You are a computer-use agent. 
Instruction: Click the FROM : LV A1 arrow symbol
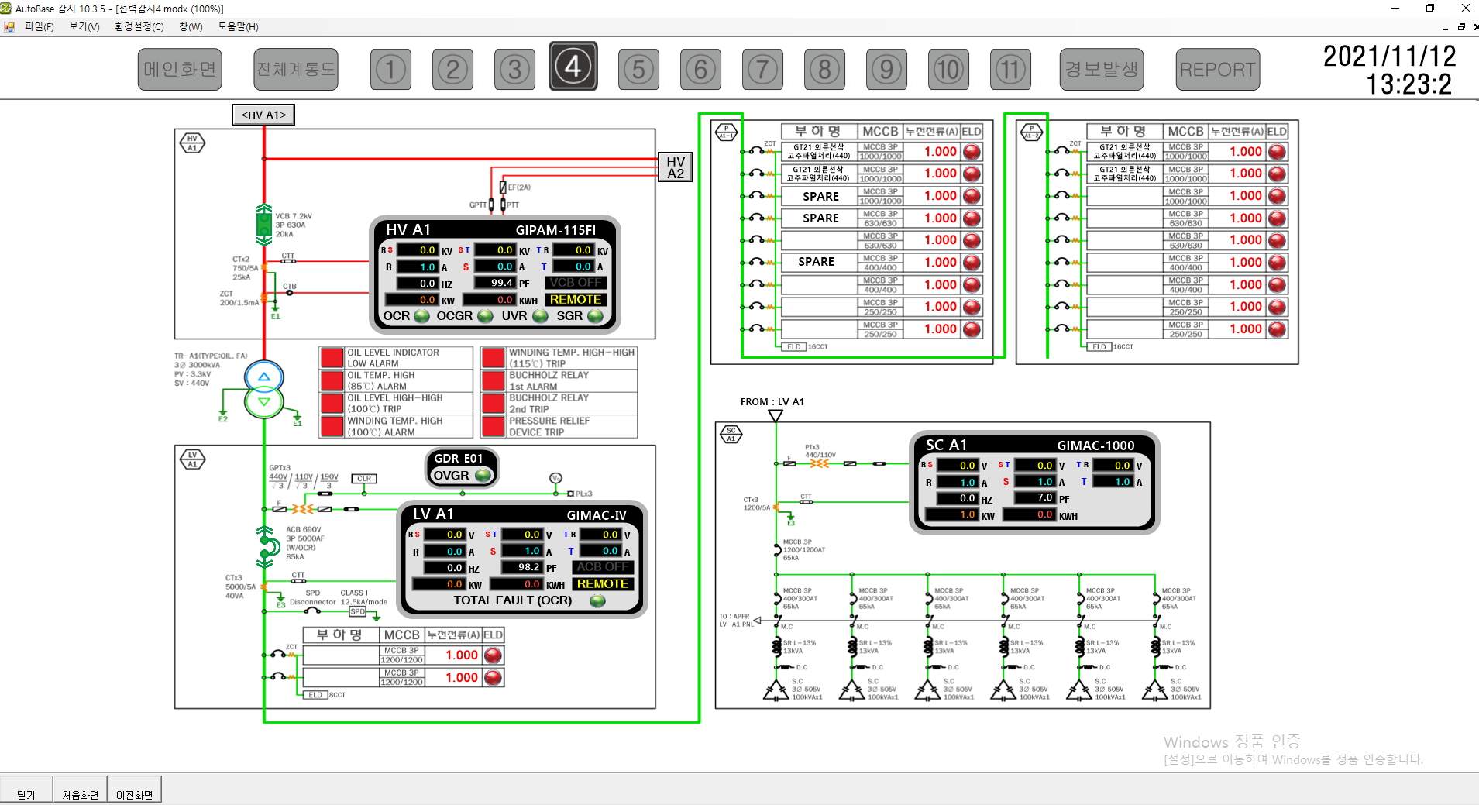776,415
